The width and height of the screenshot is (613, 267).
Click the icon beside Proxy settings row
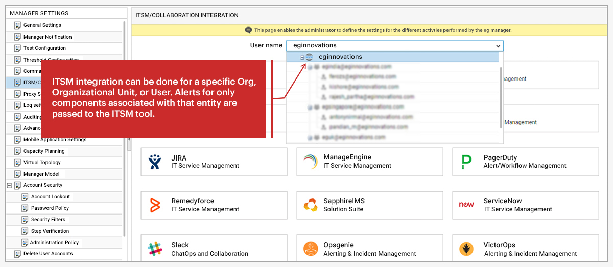[x=17, y=94]
